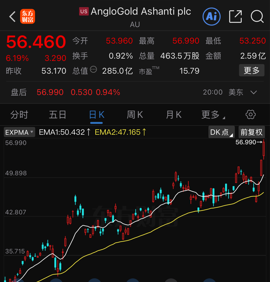The width and height of the screenshot is (270, 282).
Task: Tap the 最高 value 56.990
Action: (x=186, y=41)
